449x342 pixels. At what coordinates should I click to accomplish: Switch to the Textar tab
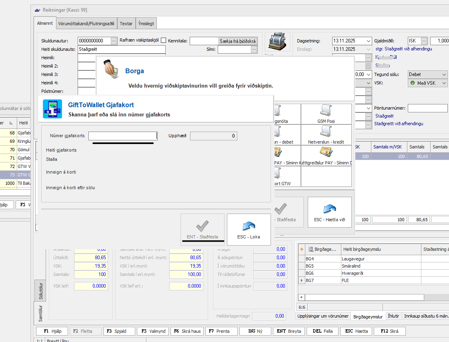(x=126, y=24)
